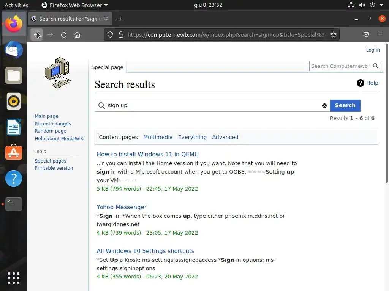Screen dimensions: 389x291
Task: Open Thunderbird mail from dock
Action: pyautogui.click(x=14, y=50)
